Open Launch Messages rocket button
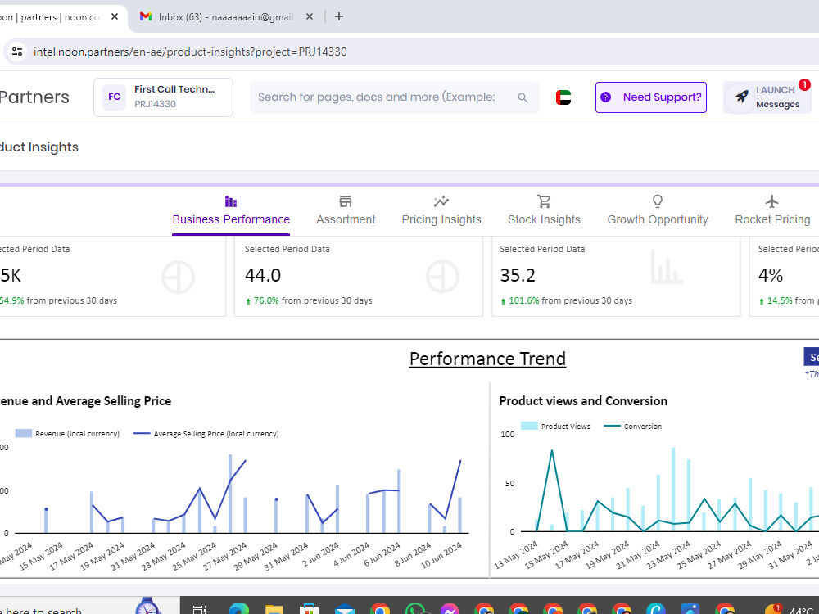Viewport: 819px width, 614px height. coord(767,97)
